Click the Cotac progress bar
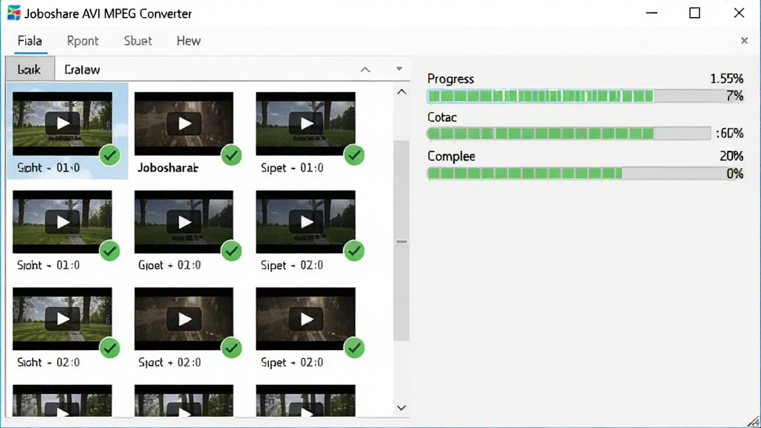 click(569, 133)
